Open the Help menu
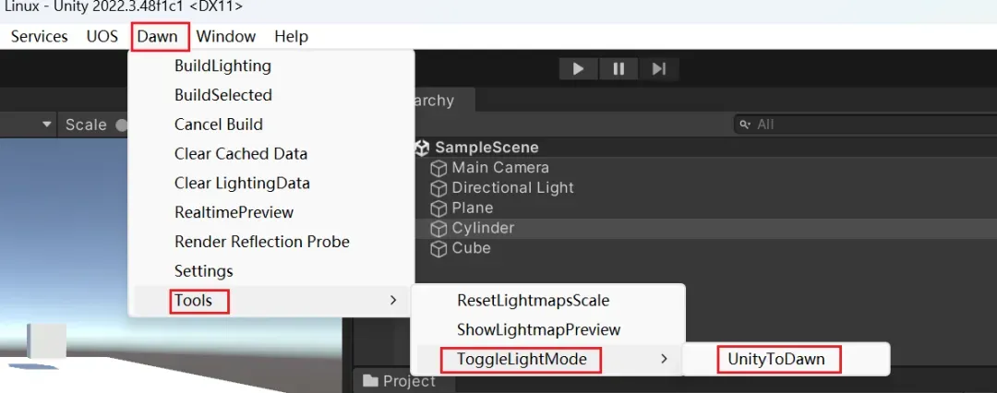Screen dimensions: 997x393 click(x=291, y=37)
